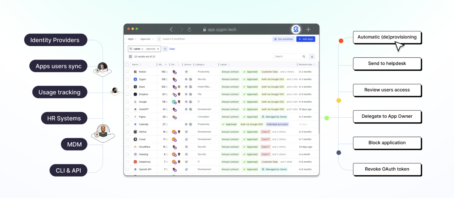454x198 pixels.
Task: Click the GitHub app icon in table
Action: pyautogui.click(x=135, y=132)
